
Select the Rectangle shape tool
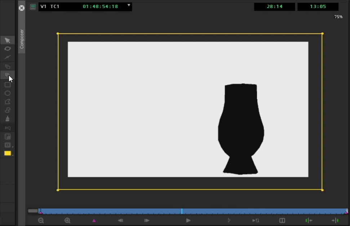(7, 85)
